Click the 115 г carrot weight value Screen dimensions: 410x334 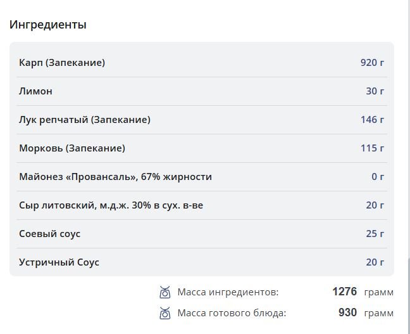point(372,148)
